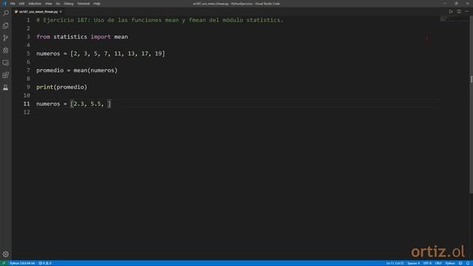Open the Debug view icon
This screenshot has height=266, width=473.
[x=6, y=50]
